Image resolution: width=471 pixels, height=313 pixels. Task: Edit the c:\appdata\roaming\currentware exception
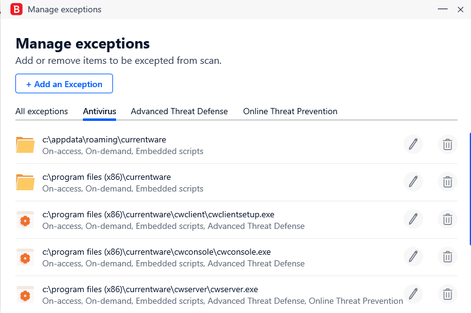tap(413, 144)
